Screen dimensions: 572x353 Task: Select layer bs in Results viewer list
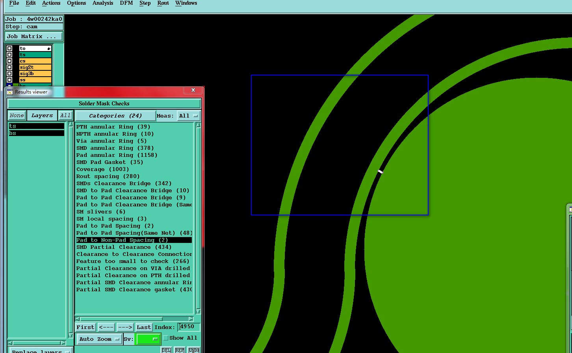point(36,133)
